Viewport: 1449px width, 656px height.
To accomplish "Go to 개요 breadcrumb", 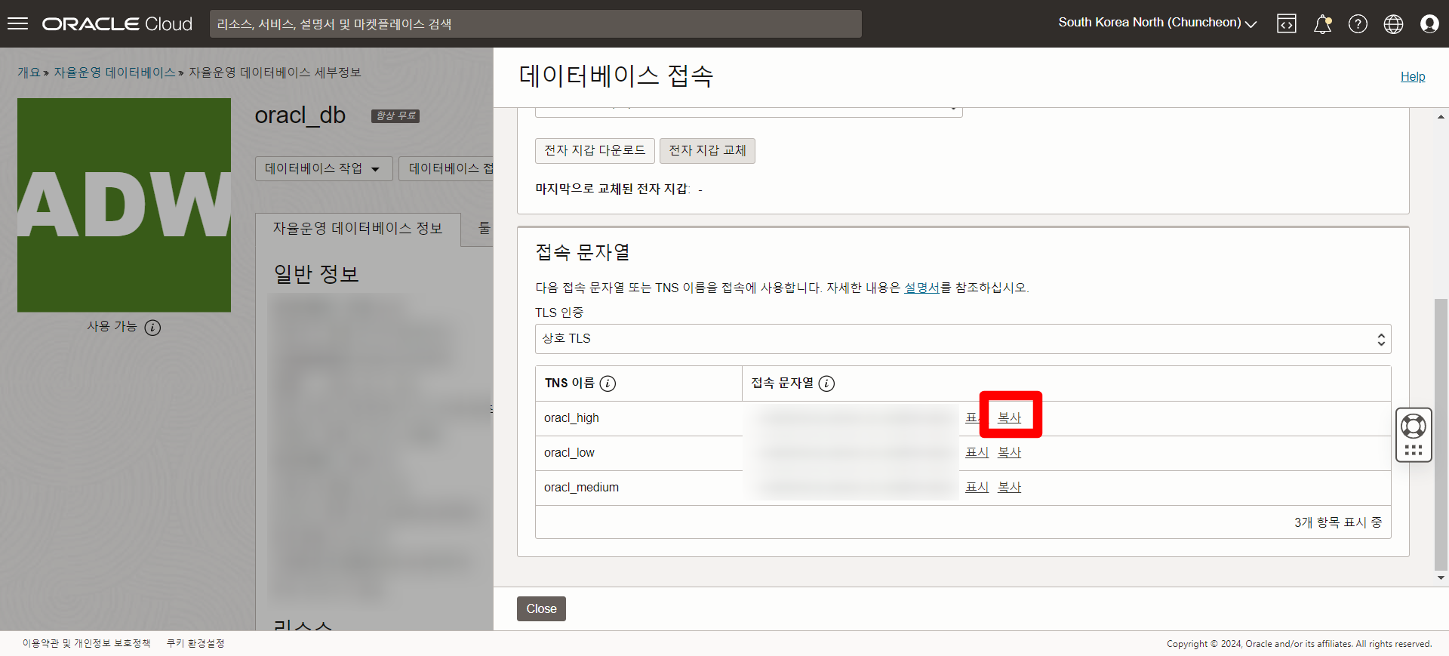I will point(29,72).
